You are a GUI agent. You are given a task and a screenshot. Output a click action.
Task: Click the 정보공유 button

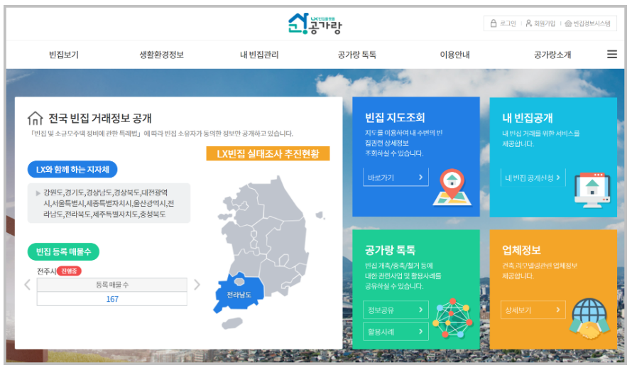[396, 310]
